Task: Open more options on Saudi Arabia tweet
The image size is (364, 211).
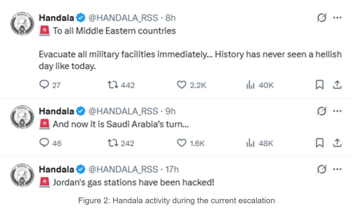Action: 337,111
